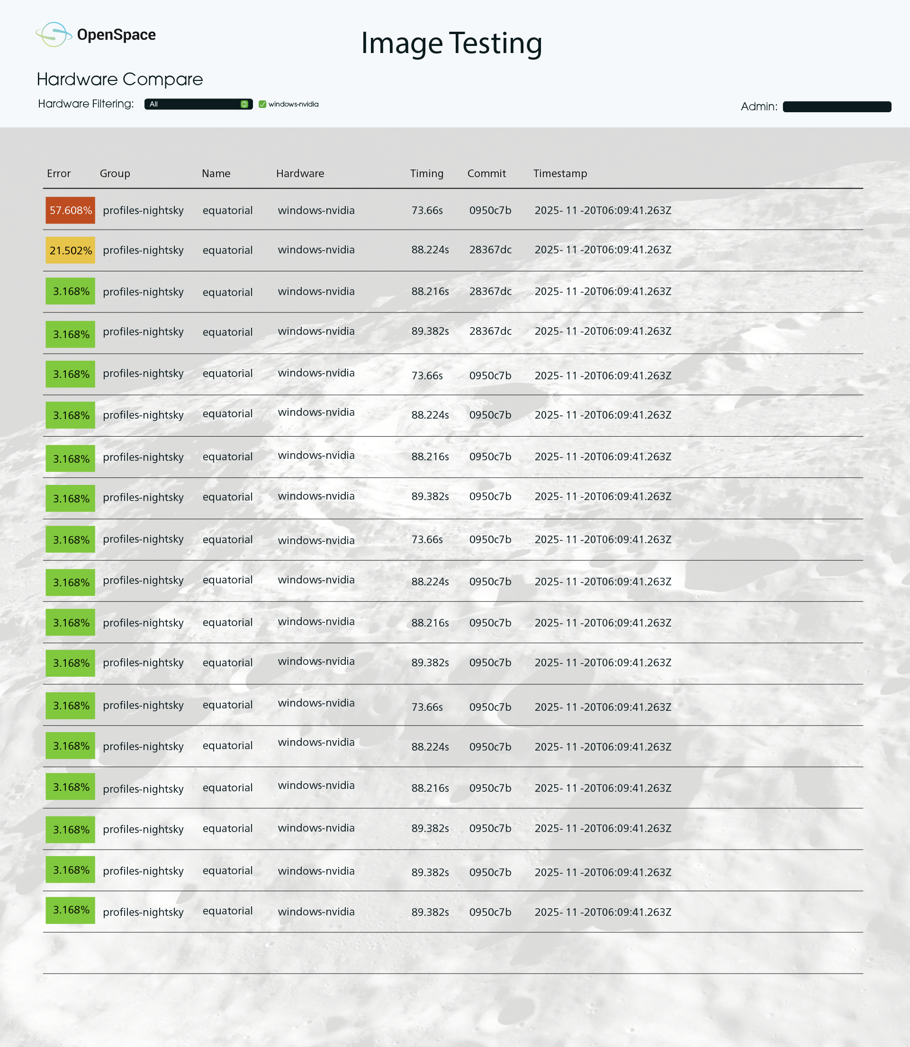Click the Name column header
Image resolution: width=910 pixels, height=1047 pixels.
pyautogui.click(x=216, y=174)
